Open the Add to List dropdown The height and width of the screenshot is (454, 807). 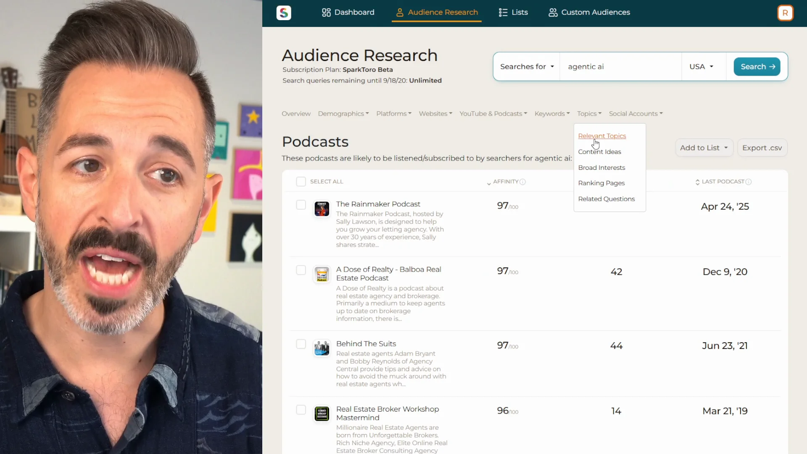[704, 148]
